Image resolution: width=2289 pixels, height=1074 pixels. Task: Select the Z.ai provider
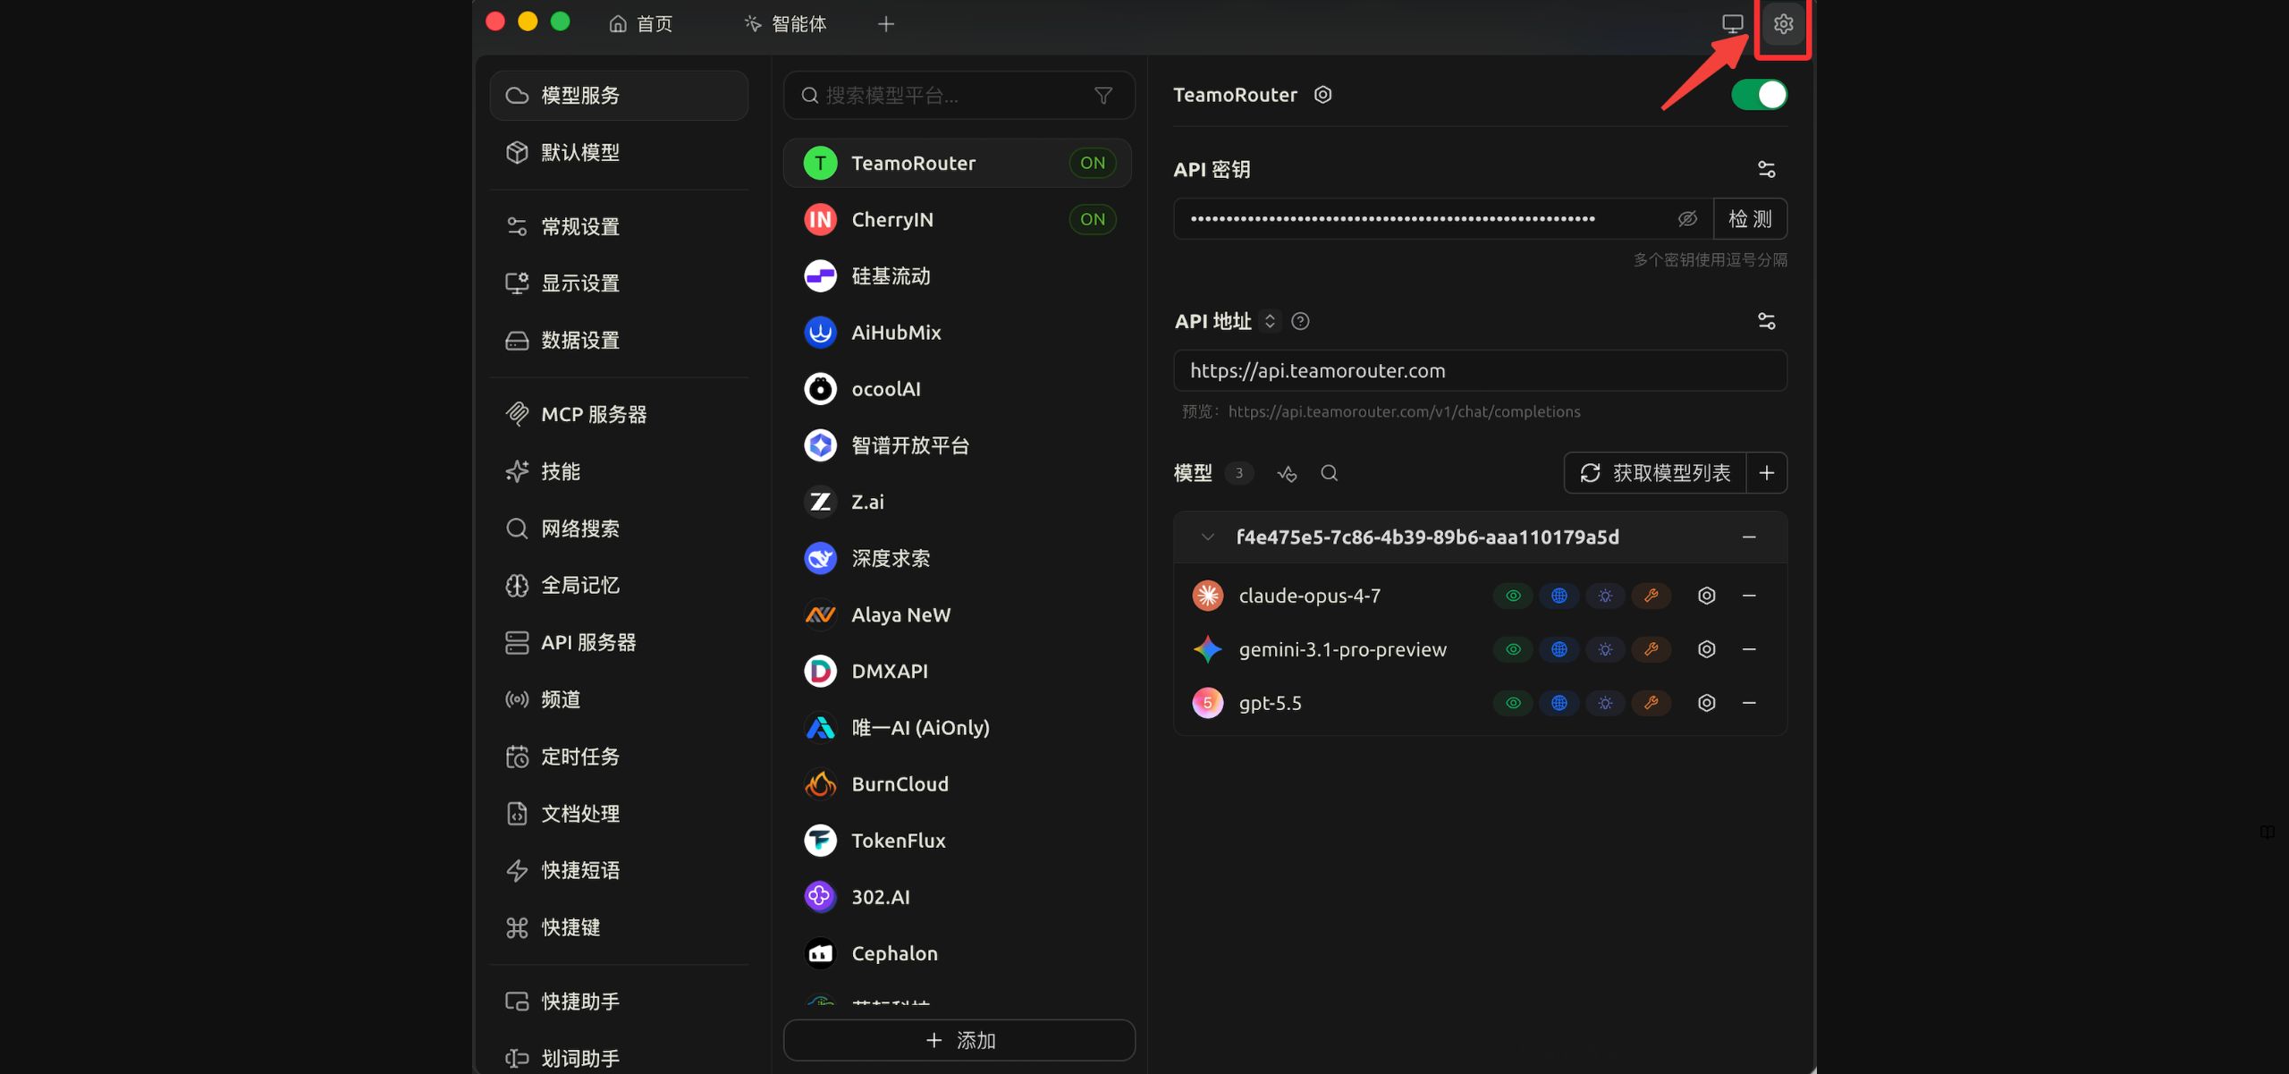click(958, 502)
